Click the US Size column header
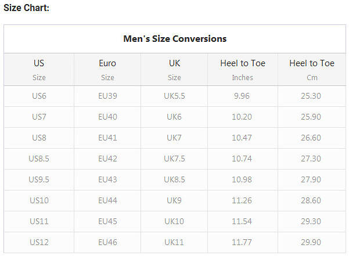349x259 pixels. point(39,69)
